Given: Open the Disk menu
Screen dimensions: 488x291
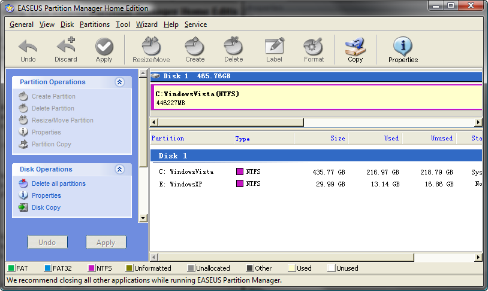Looking at the screenshot, I should click(67, 24).
